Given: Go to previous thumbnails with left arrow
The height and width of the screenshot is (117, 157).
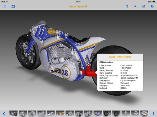Looking at the screenshot, I should tap(4, 113).
